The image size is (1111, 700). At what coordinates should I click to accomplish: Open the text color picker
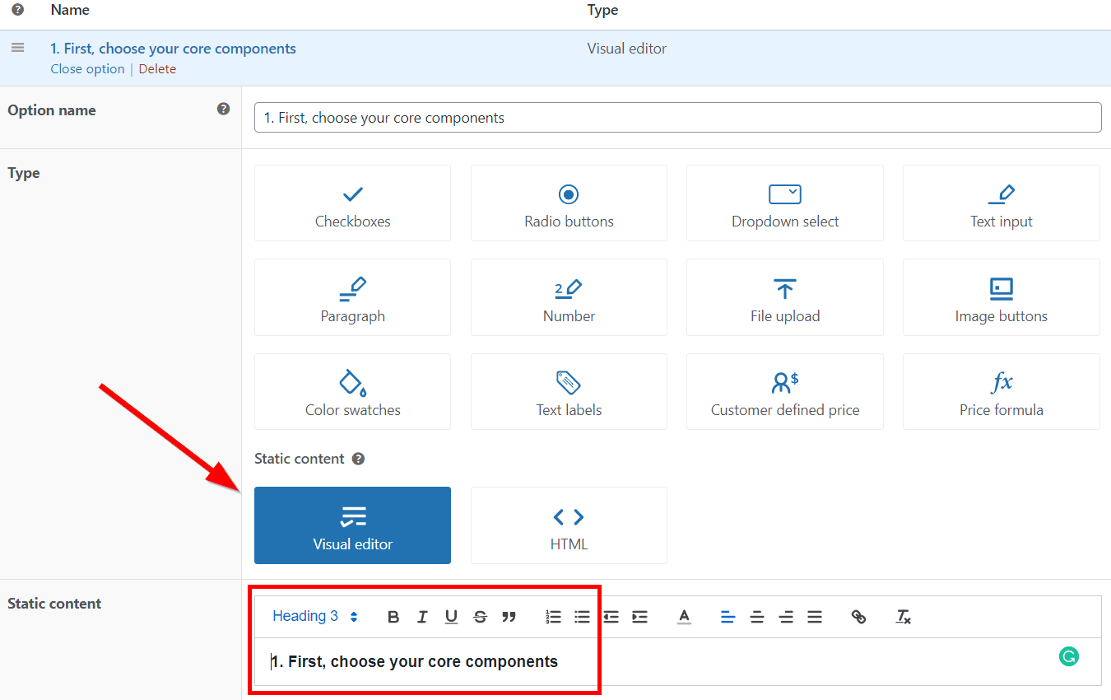pyautogui.click(x=684, y=617)
